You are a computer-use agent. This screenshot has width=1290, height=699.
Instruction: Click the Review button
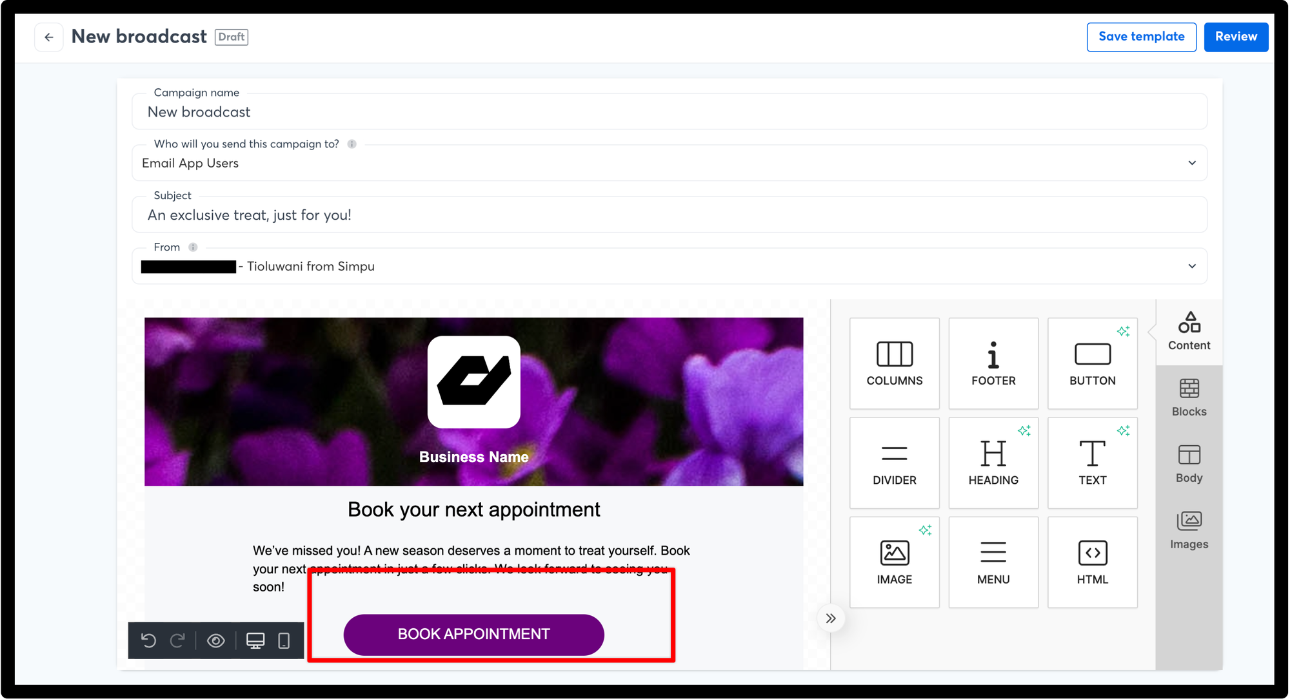1235,36
